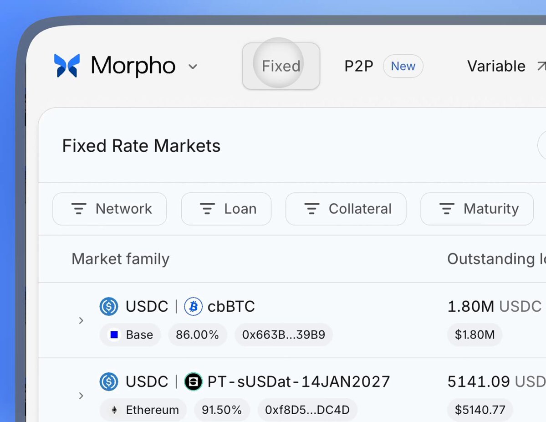Click the New badge next to P2P
This screenshot has width=546, height=422.
(403, 66)
